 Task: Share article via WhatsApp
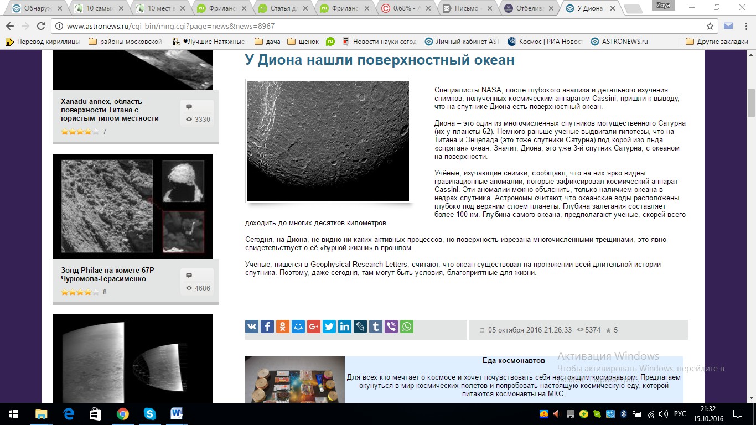(407, 326)
